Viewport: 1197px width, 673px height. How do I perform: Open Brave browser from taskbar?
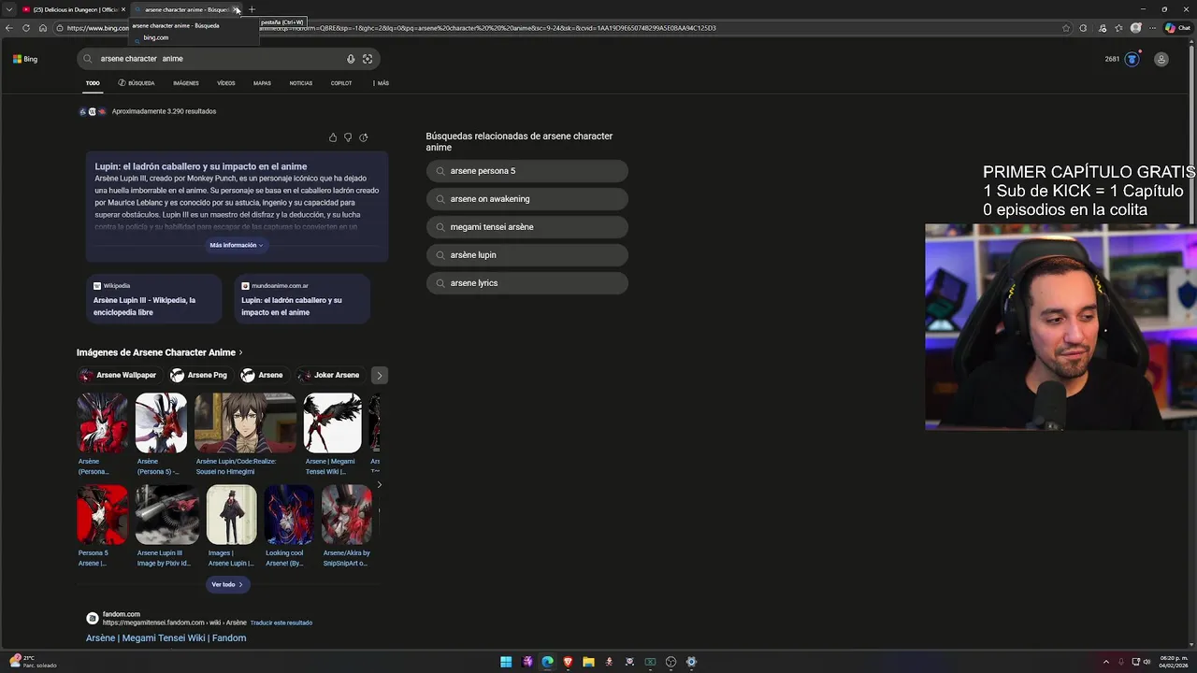tap(568, 662)
